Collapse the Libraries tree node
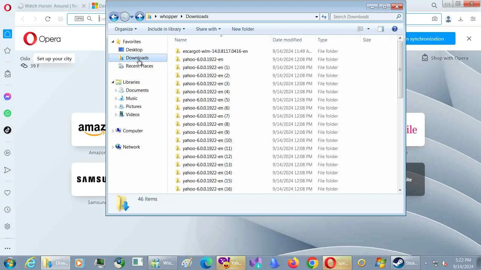This screenshot has width=481, height=270. 113,82
